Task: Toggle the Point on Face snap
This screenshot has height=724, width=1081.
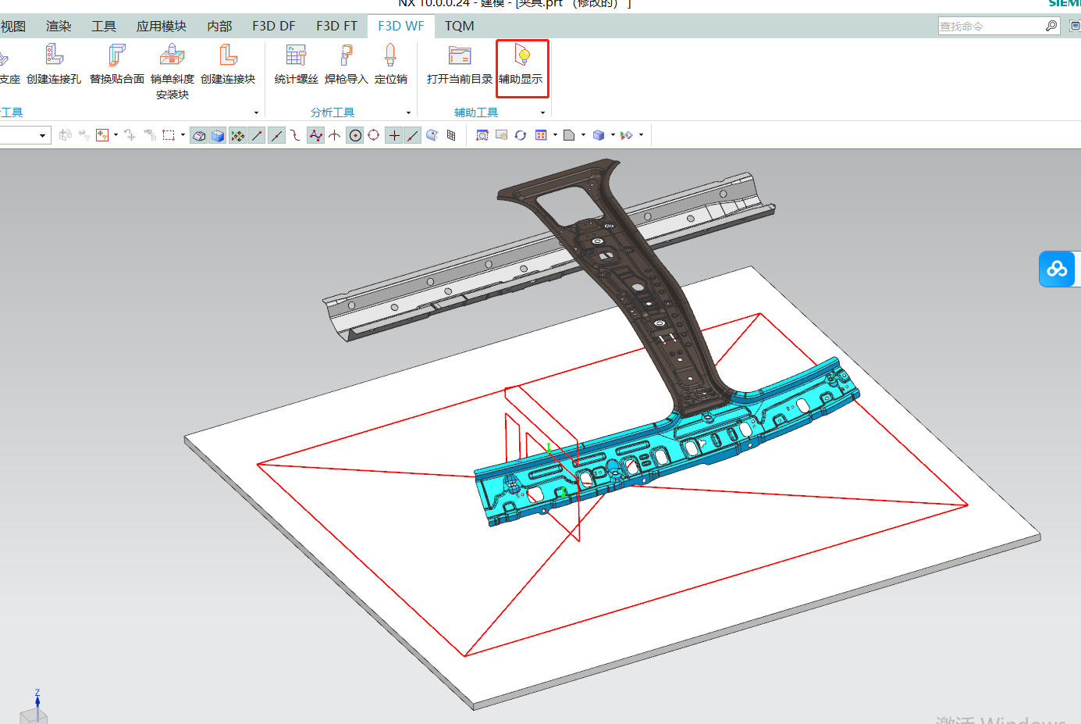Action: 432,135
